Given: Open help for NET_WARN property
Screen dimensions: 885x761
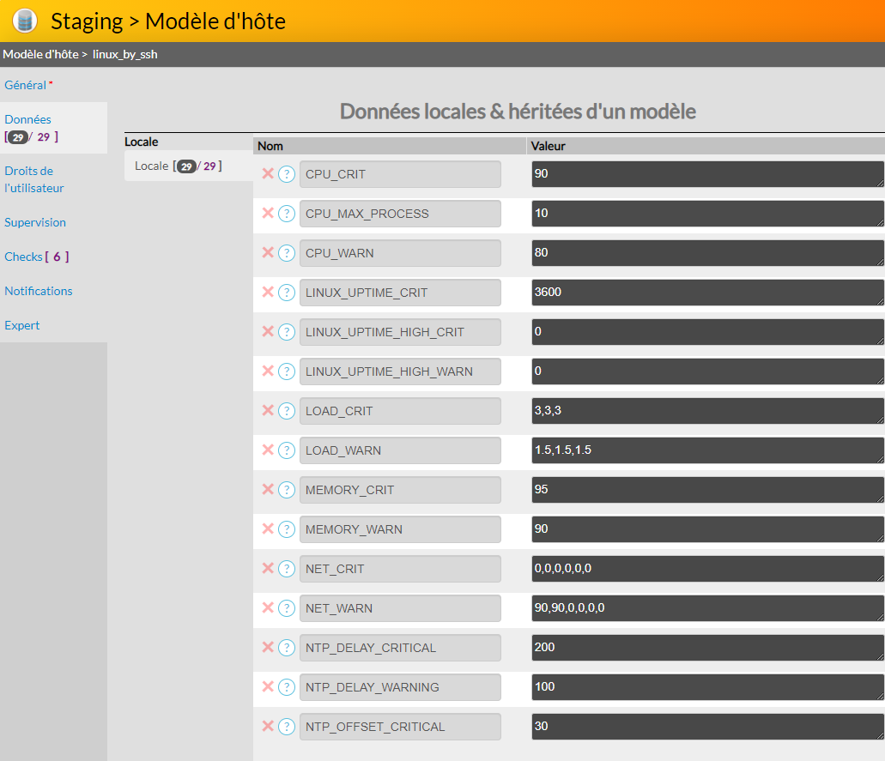Looking at the screenshot, I should [287, 608].
